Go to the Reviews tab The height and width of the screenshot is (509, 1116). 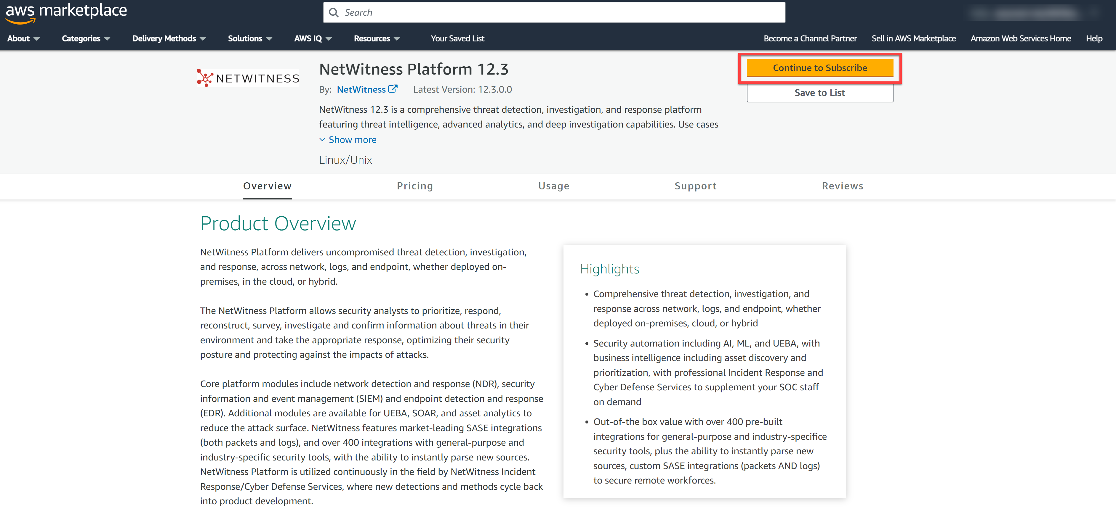click(842, 186)
